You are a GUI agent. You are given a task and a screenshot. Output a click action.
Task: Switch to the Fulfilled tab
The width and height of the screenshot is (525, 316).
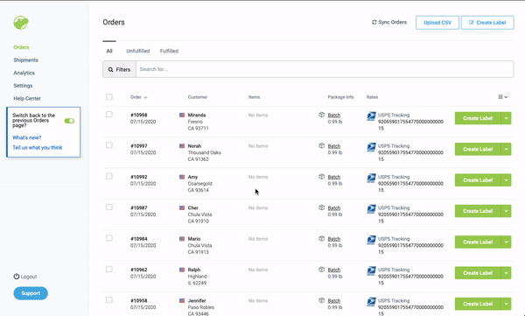point(169,51)
